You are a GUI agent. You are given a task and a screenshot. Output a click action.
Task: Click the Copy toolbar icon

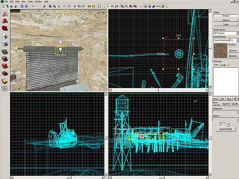coord(79,7)
